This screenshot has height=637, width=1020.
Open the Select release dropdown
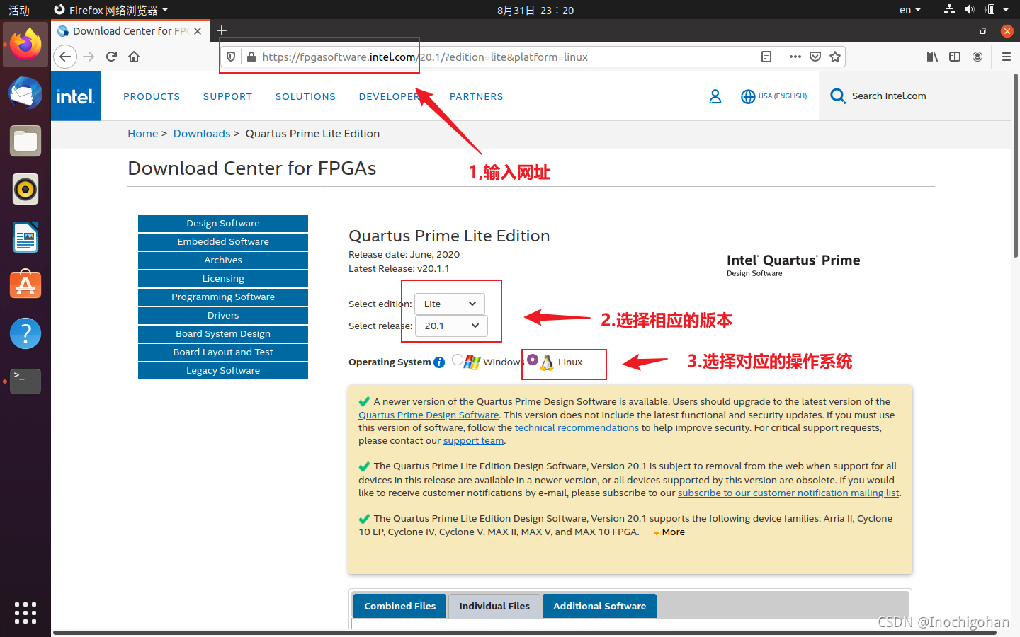point(451,326)
